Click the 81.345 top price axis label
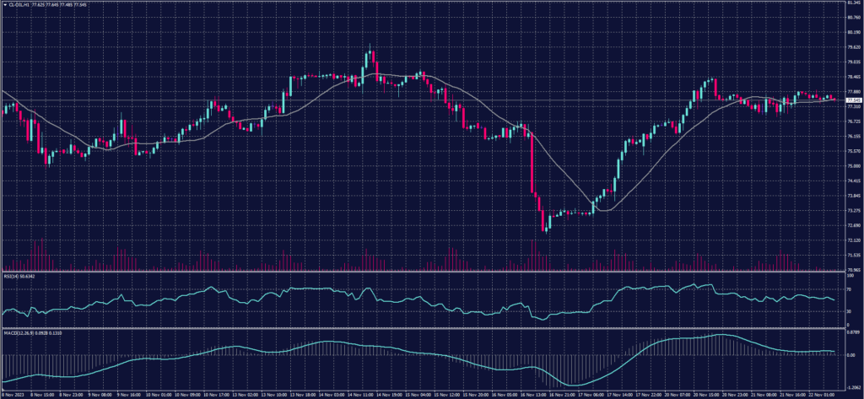This screenshot has width=864, height=399. (853, 3)
